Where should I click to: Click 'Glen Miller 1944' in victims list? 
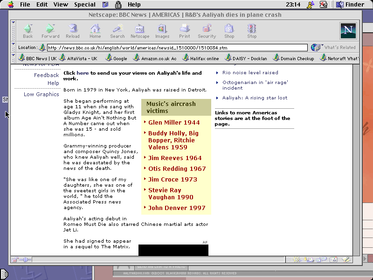174,123
